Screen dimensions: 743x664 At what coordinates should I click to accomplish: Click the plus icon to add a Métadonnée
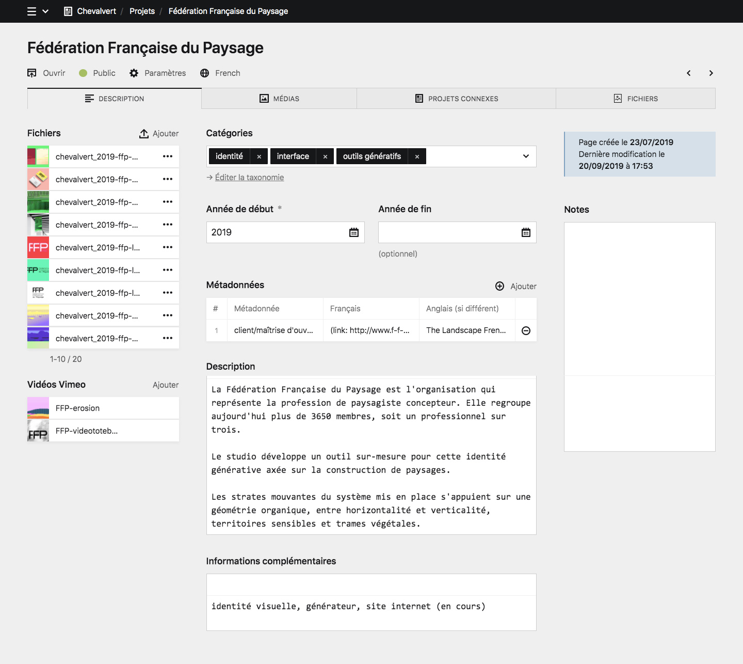499,286
